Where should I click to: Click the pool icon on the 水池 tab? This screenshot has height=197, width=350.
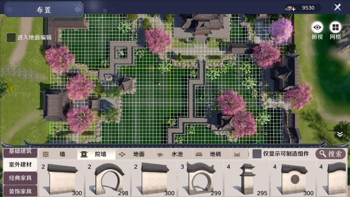(x=160, y=154)
